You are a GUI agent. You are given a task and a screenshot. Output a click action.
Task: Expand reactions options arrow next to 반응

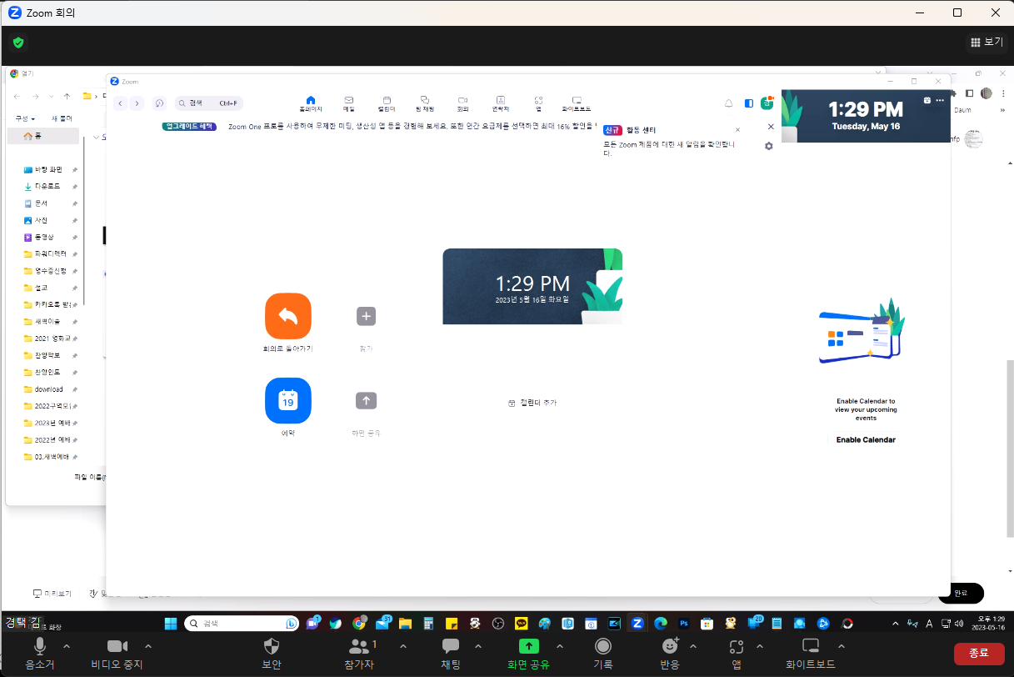click(693, 646)
